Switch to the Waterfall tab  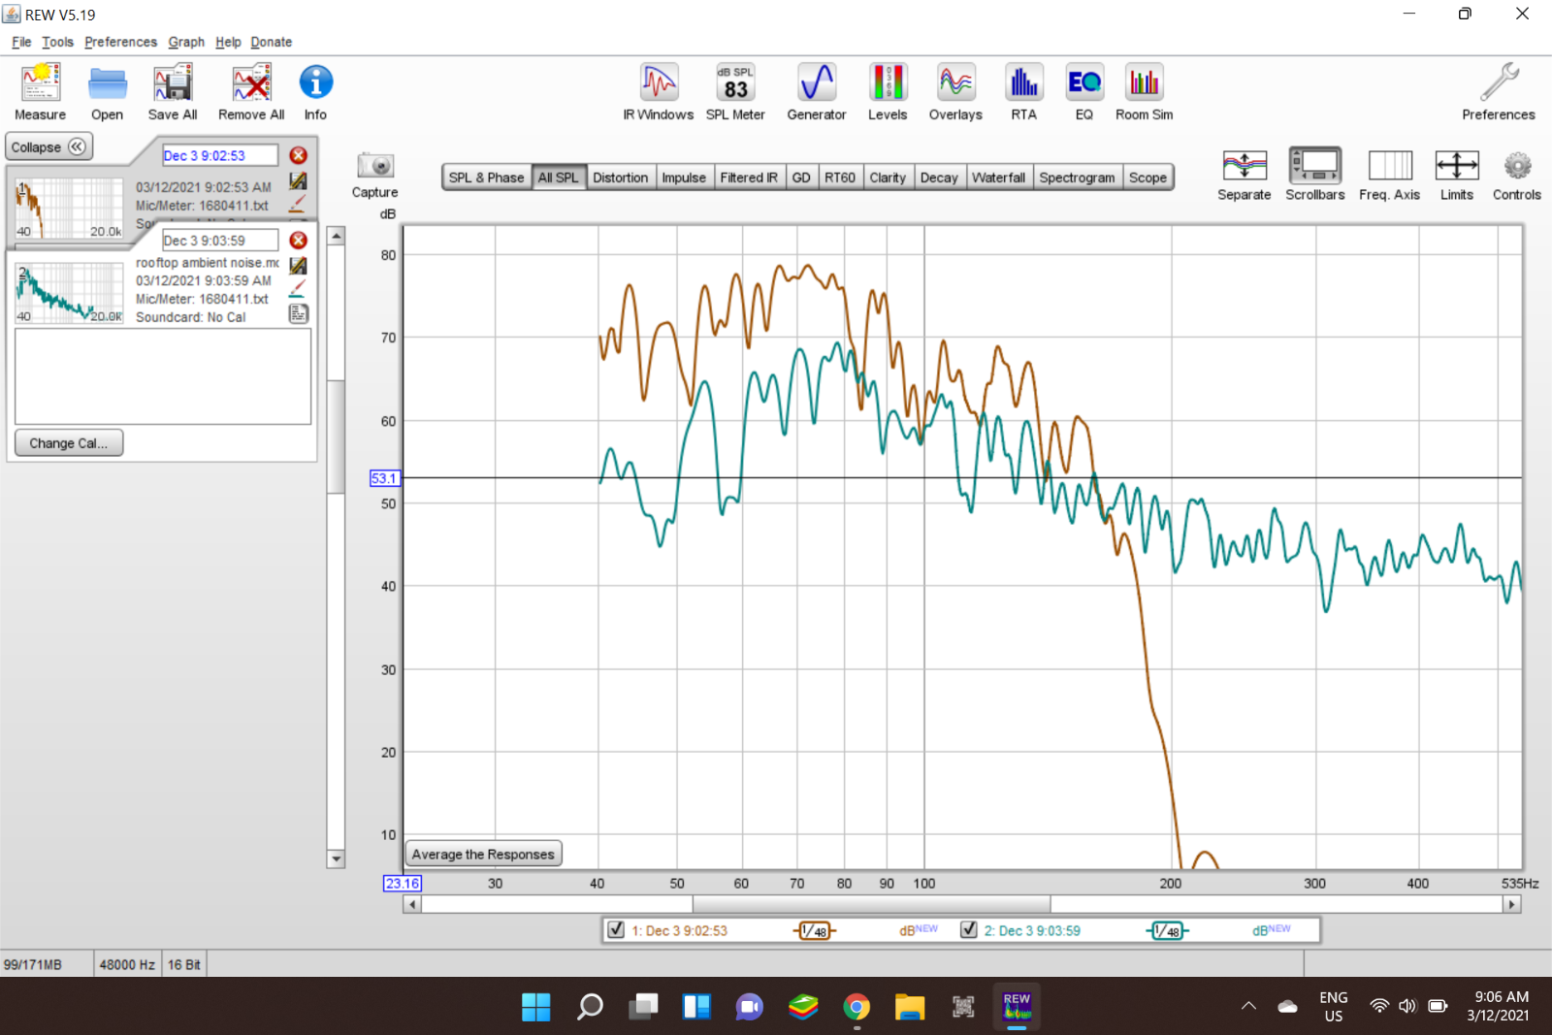(x=998, y=178)
